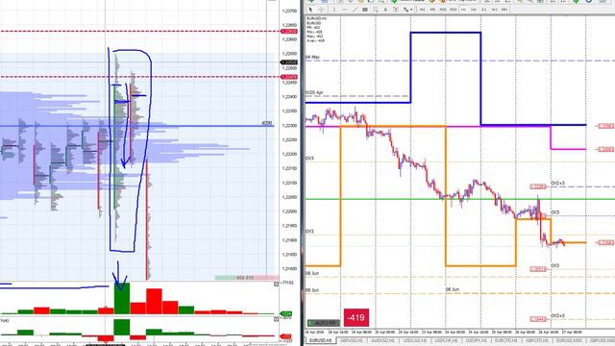Activate the crosshair tool
Viewport: 615px width, 346px height.
pyautogui.click(x=321, y=10)
